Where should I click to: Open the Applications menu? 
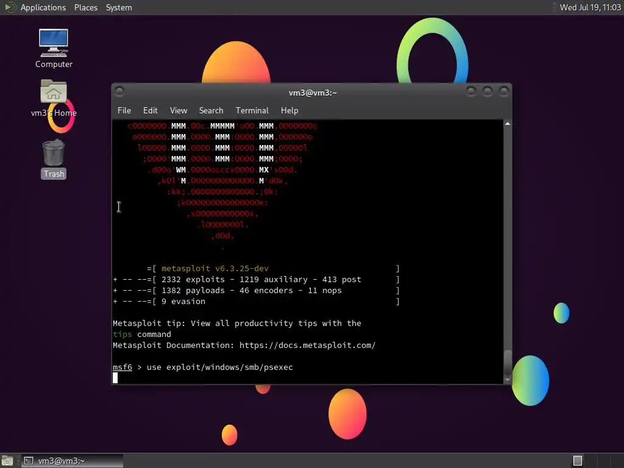coord(43,7)
